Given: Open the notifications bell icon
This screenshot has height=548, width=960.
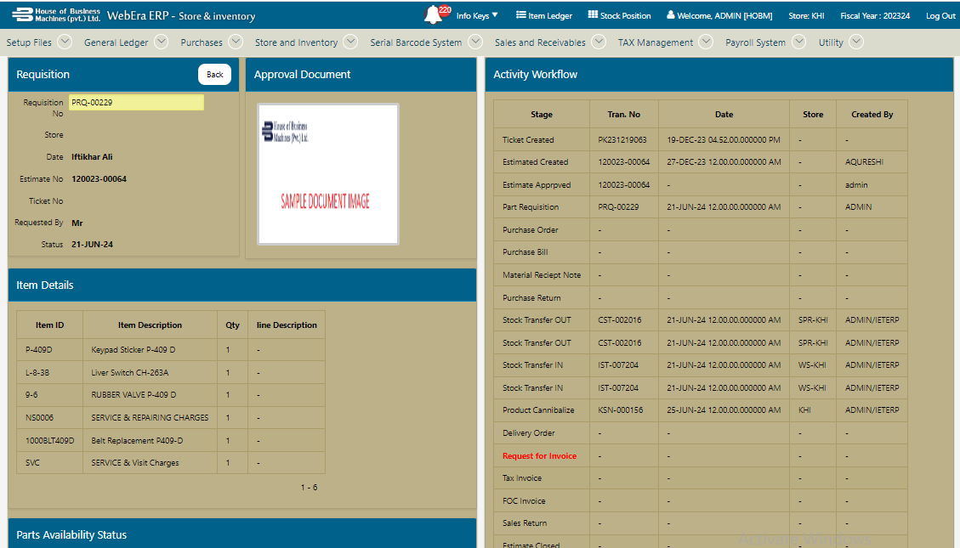Looking at the screenshot, I should pos(434,14).
